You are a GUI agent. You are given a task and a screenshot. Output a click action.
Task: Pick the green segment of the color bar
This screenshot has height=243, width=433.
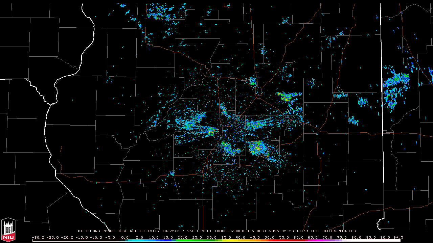[196, 240]
